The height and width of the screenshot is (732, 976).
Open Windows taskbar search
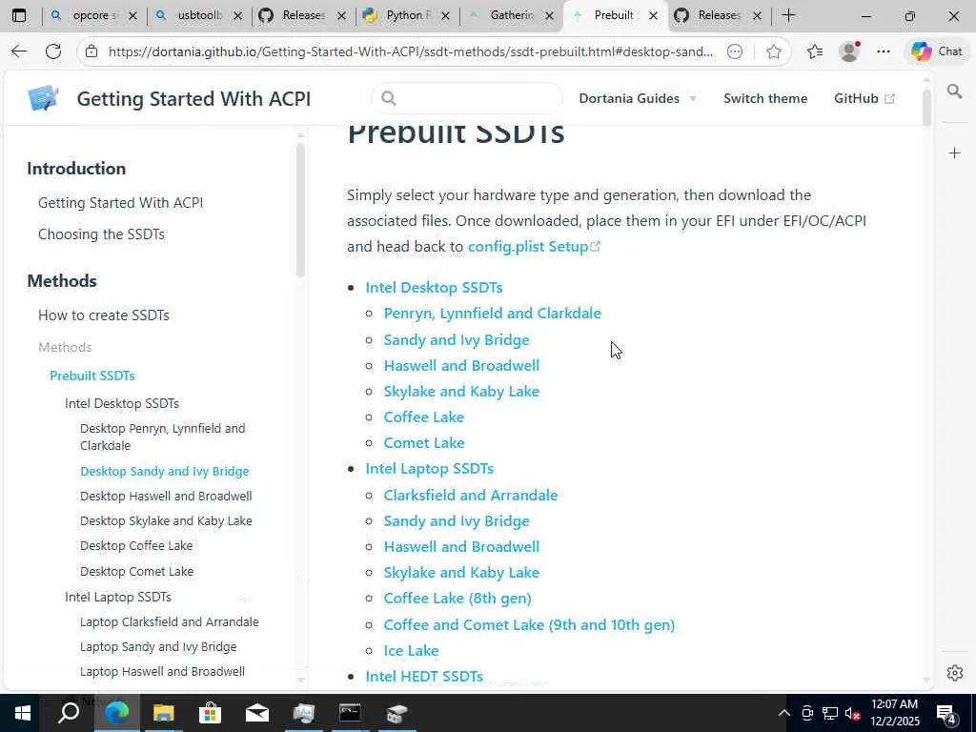(68, 713)
